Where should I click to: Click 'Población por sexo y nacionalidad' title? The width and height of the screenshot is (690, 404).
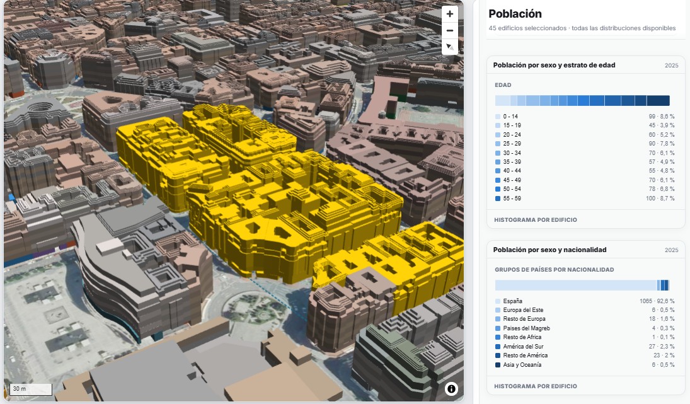coord(549,250)
